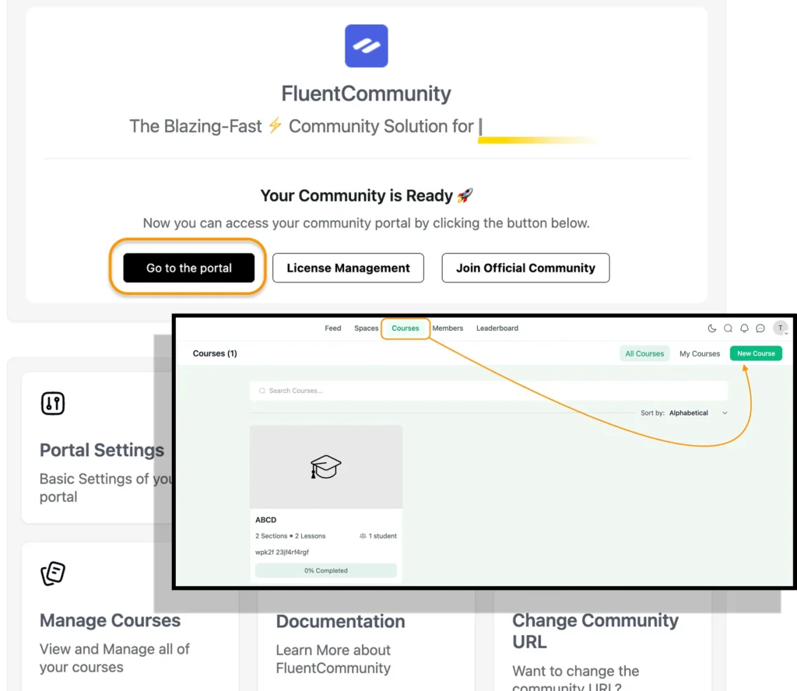Click the sort dropdown chevron arrow
The height and width of the screenshot is (691, 797).
click(725, 413)
